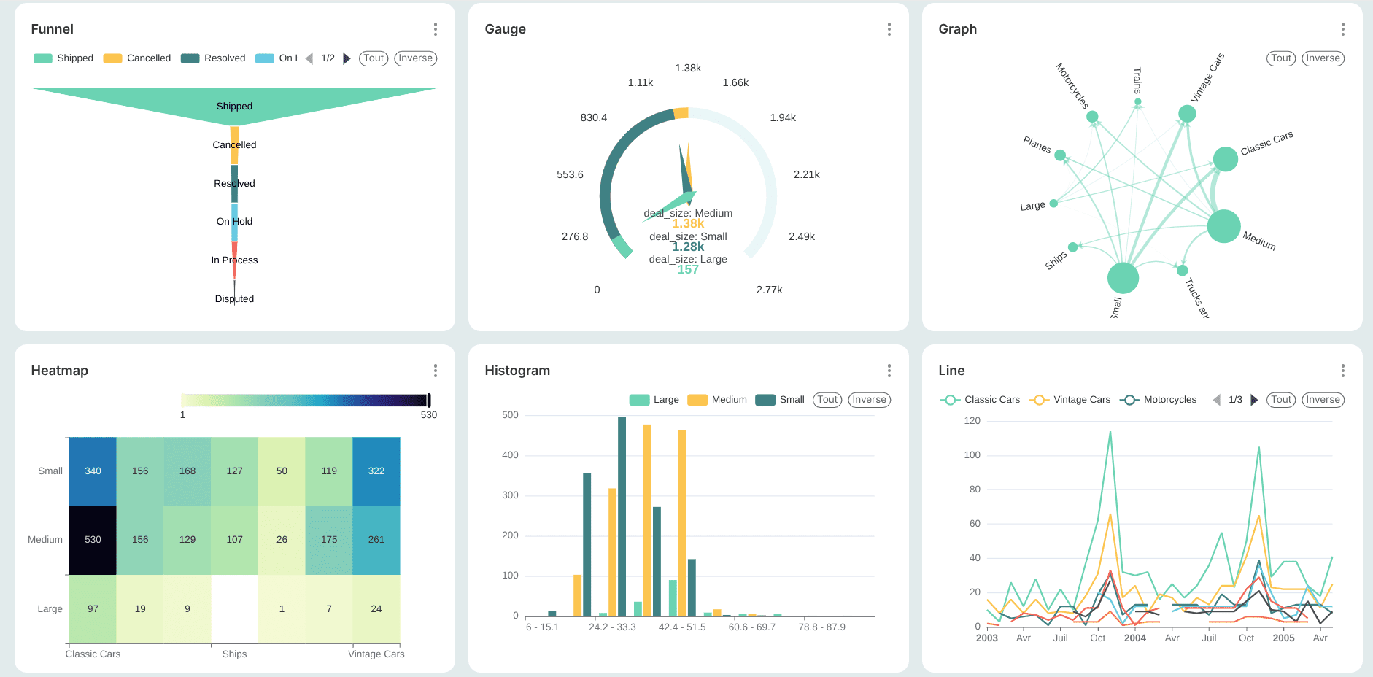Screen dimensions: 1373x677
Task: Click Tout button in Graph card
Action: click(x=1281, y=58)
